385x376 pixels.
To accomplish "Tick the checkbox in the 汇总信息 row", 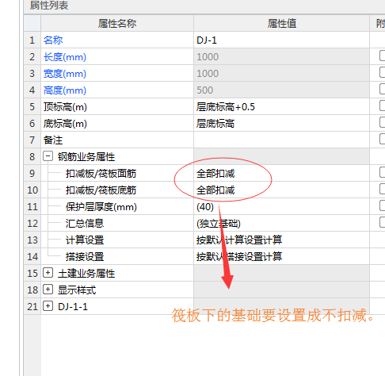I will tap(382, 223).
